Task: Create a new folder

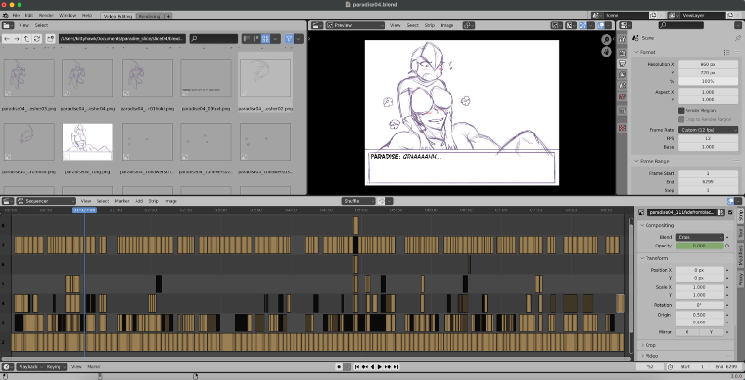Action: pos(50,39)
